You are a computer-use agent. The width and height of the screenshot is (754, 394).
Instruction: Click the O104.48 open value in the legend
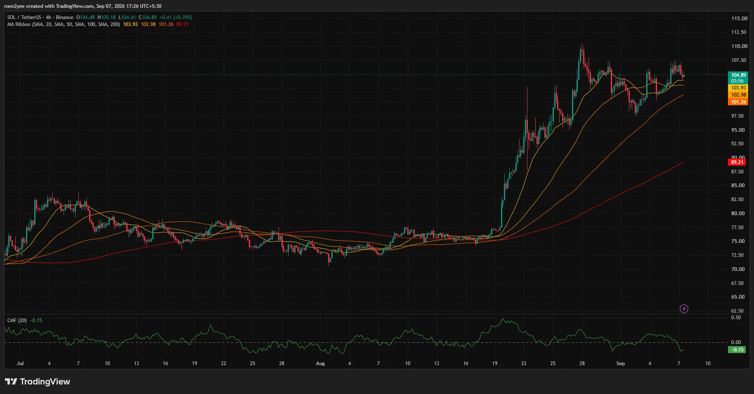coord(85,17)
